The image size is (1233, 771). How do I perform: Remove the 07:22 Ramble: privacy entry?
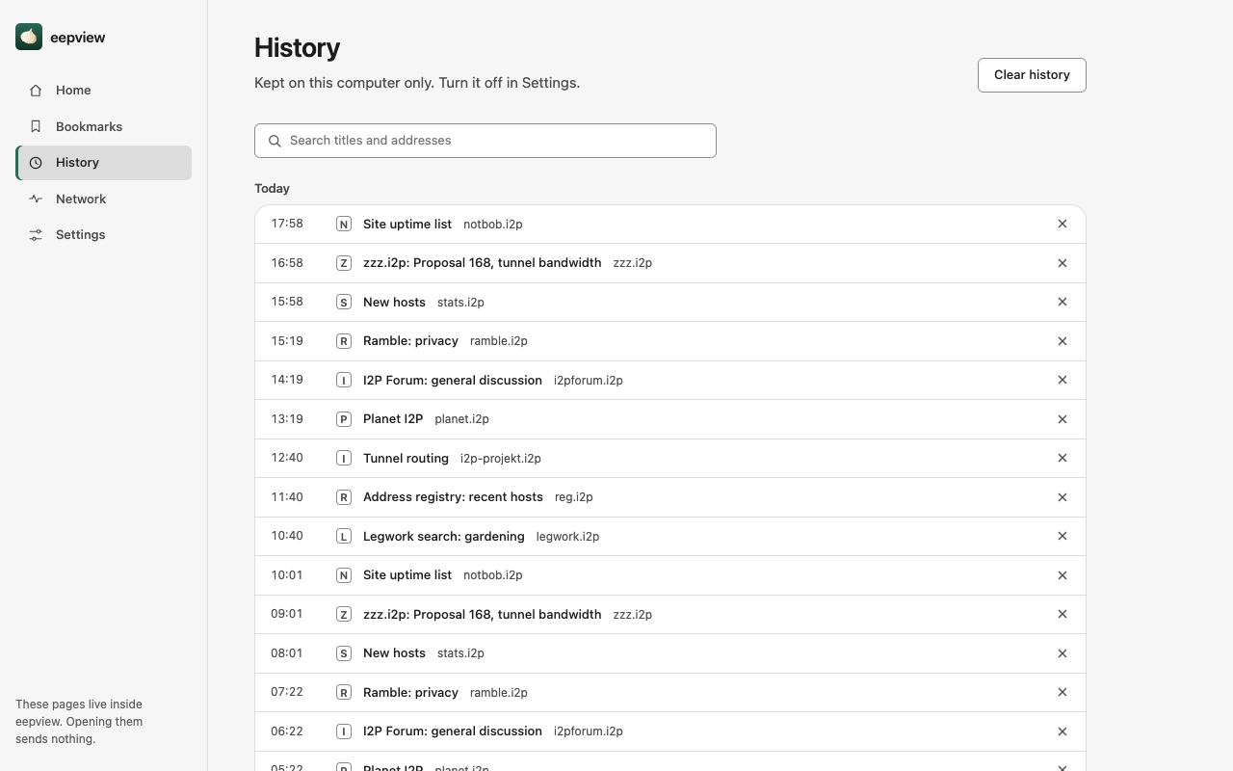(1062, 692)
